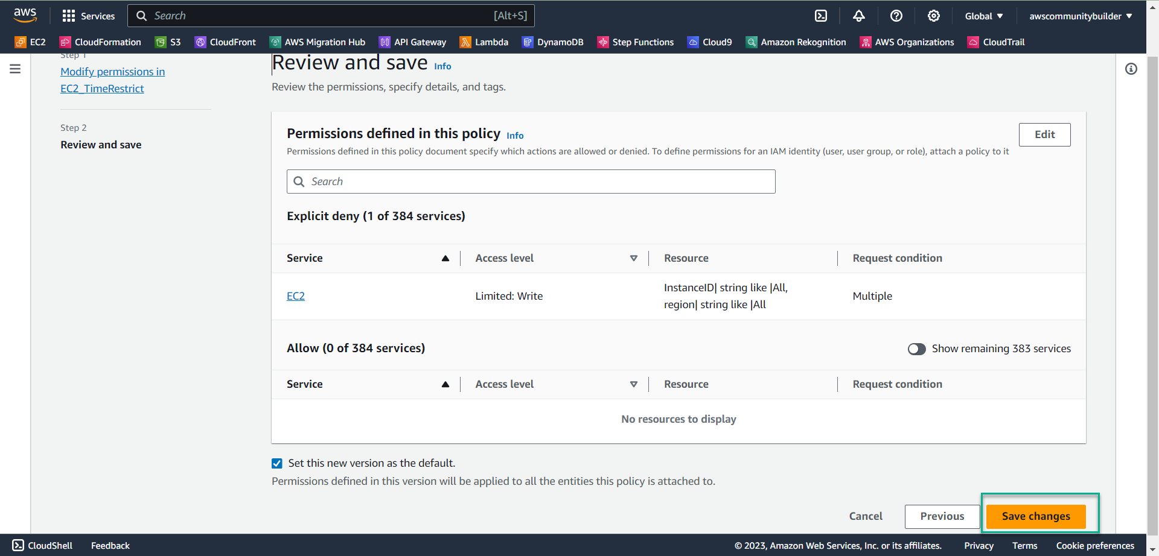The width and height of the screenshot is (1159, 556).
Task: Open Lambda favorite shortcut
Action: (484, 42)
